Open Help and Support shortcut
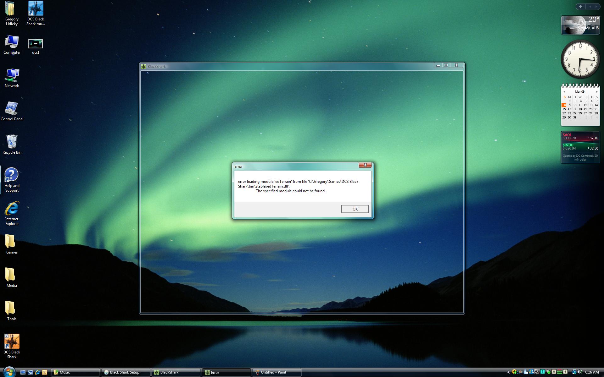The image size is (604, 377). tap(12, 180)
